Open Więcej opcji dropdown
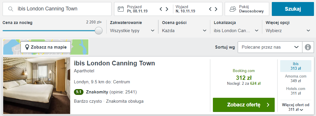This screenshot has width=316, height=116. 288,31
